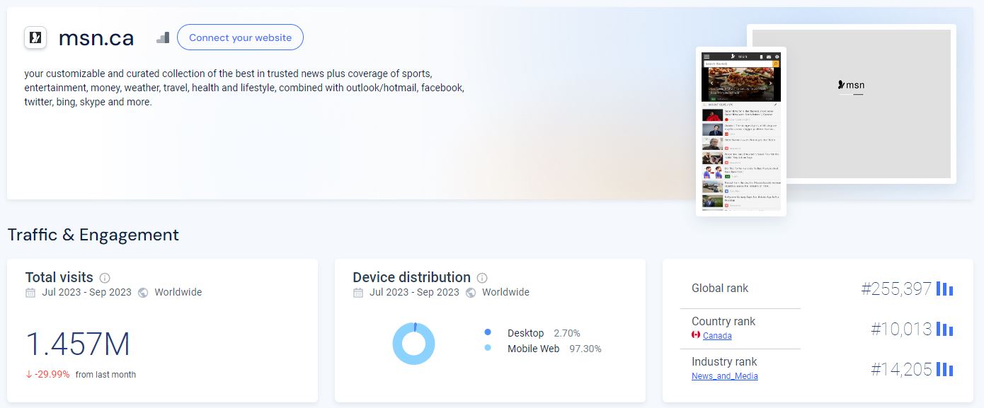Click the red down arrow beside -29.99%

[28, 374]
